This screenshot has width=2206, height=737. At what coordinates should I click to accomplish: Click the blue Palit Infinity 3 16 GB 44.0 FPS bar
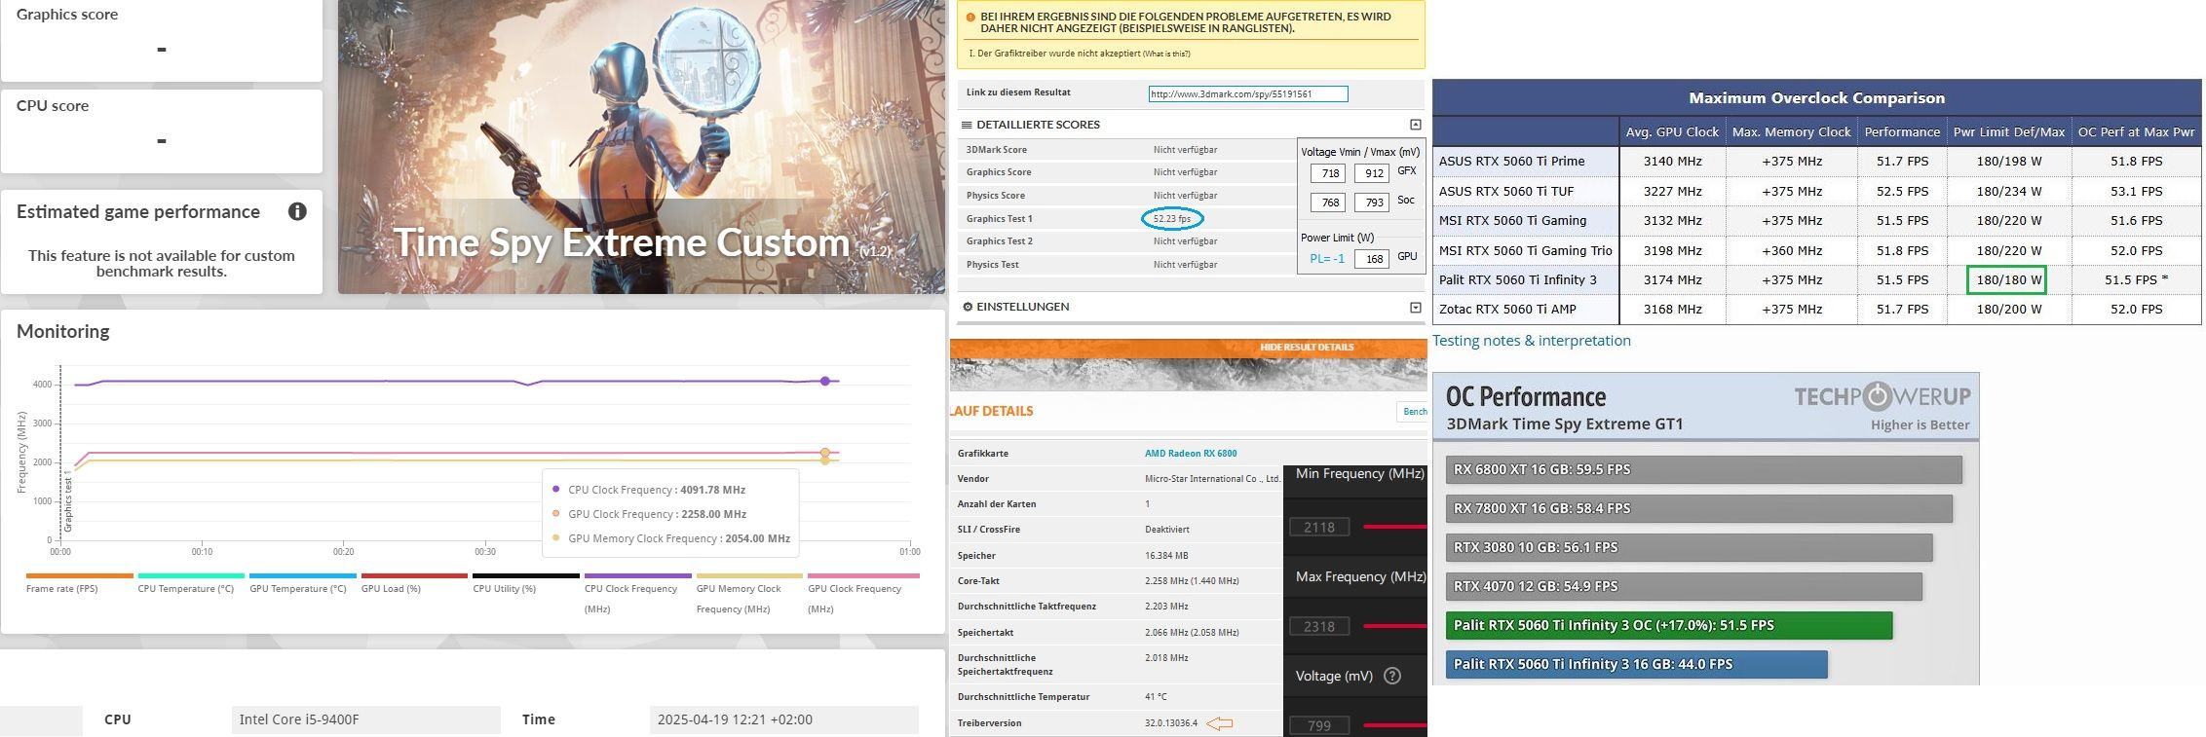1637,664
